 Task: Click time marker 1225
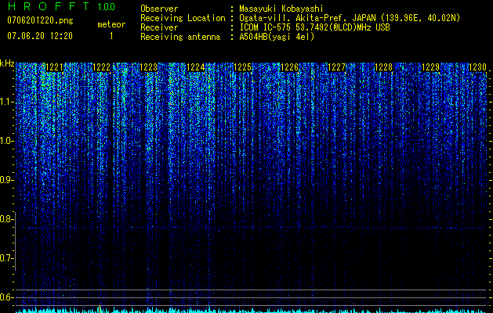tap(243, 67)
